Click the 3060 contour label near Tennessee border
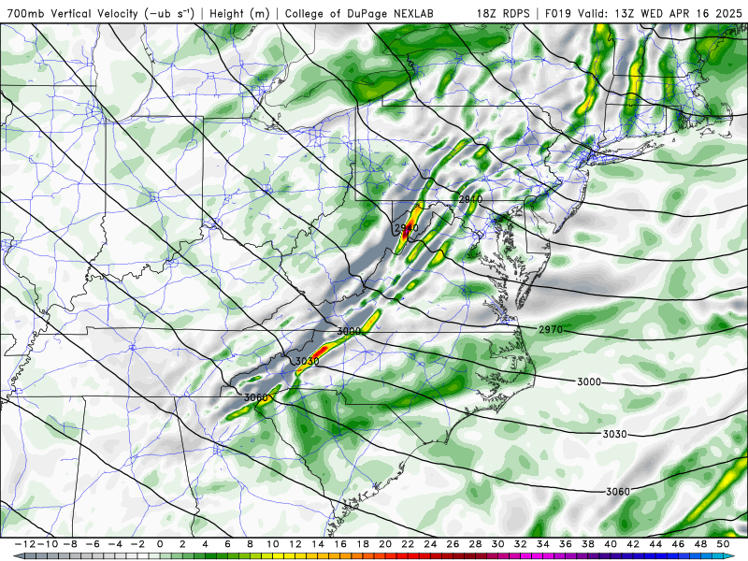This screenshot has height=561, width=748. (x=255, y=397)
